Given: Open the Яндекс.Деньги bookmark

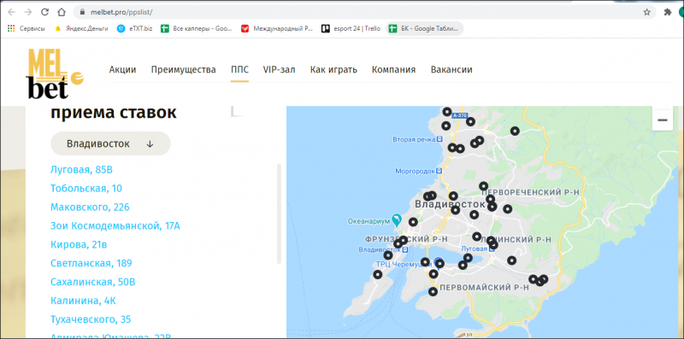Looking at the screenshot, I should pos(81,29).
